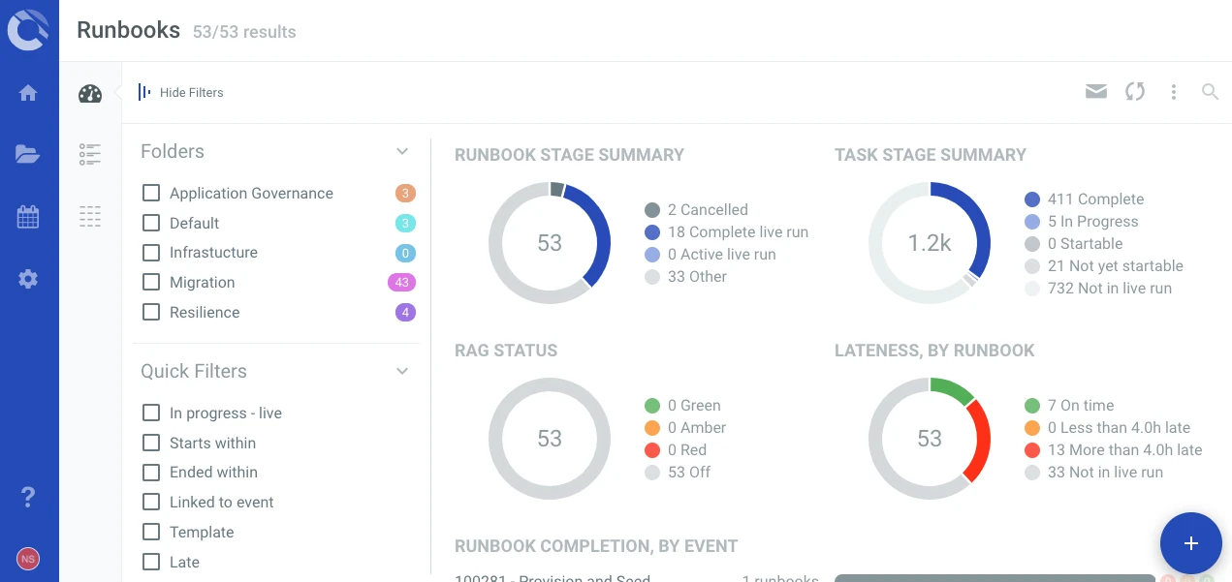Refresh the runbooks data
1232x582 pixels.
[1135, 91]
